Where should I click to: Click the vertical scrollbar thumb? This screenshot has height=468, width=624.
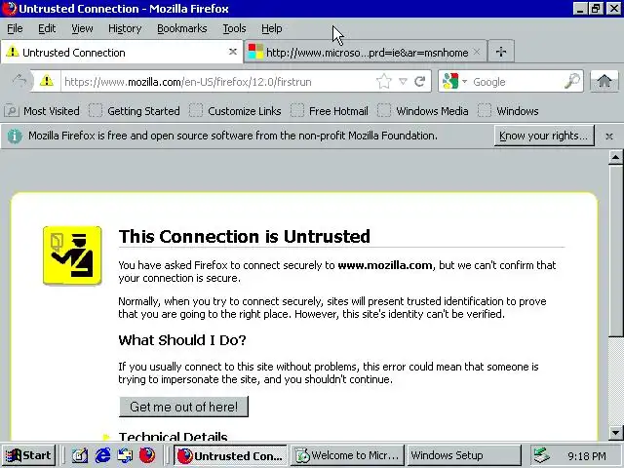[x=615, y=251]
